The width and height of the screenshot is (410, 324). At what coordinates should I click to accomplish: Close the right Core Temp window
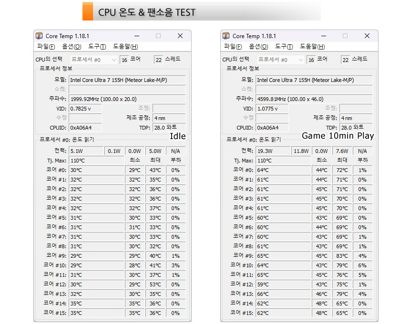pyautogui.click(x=367, y=36)
